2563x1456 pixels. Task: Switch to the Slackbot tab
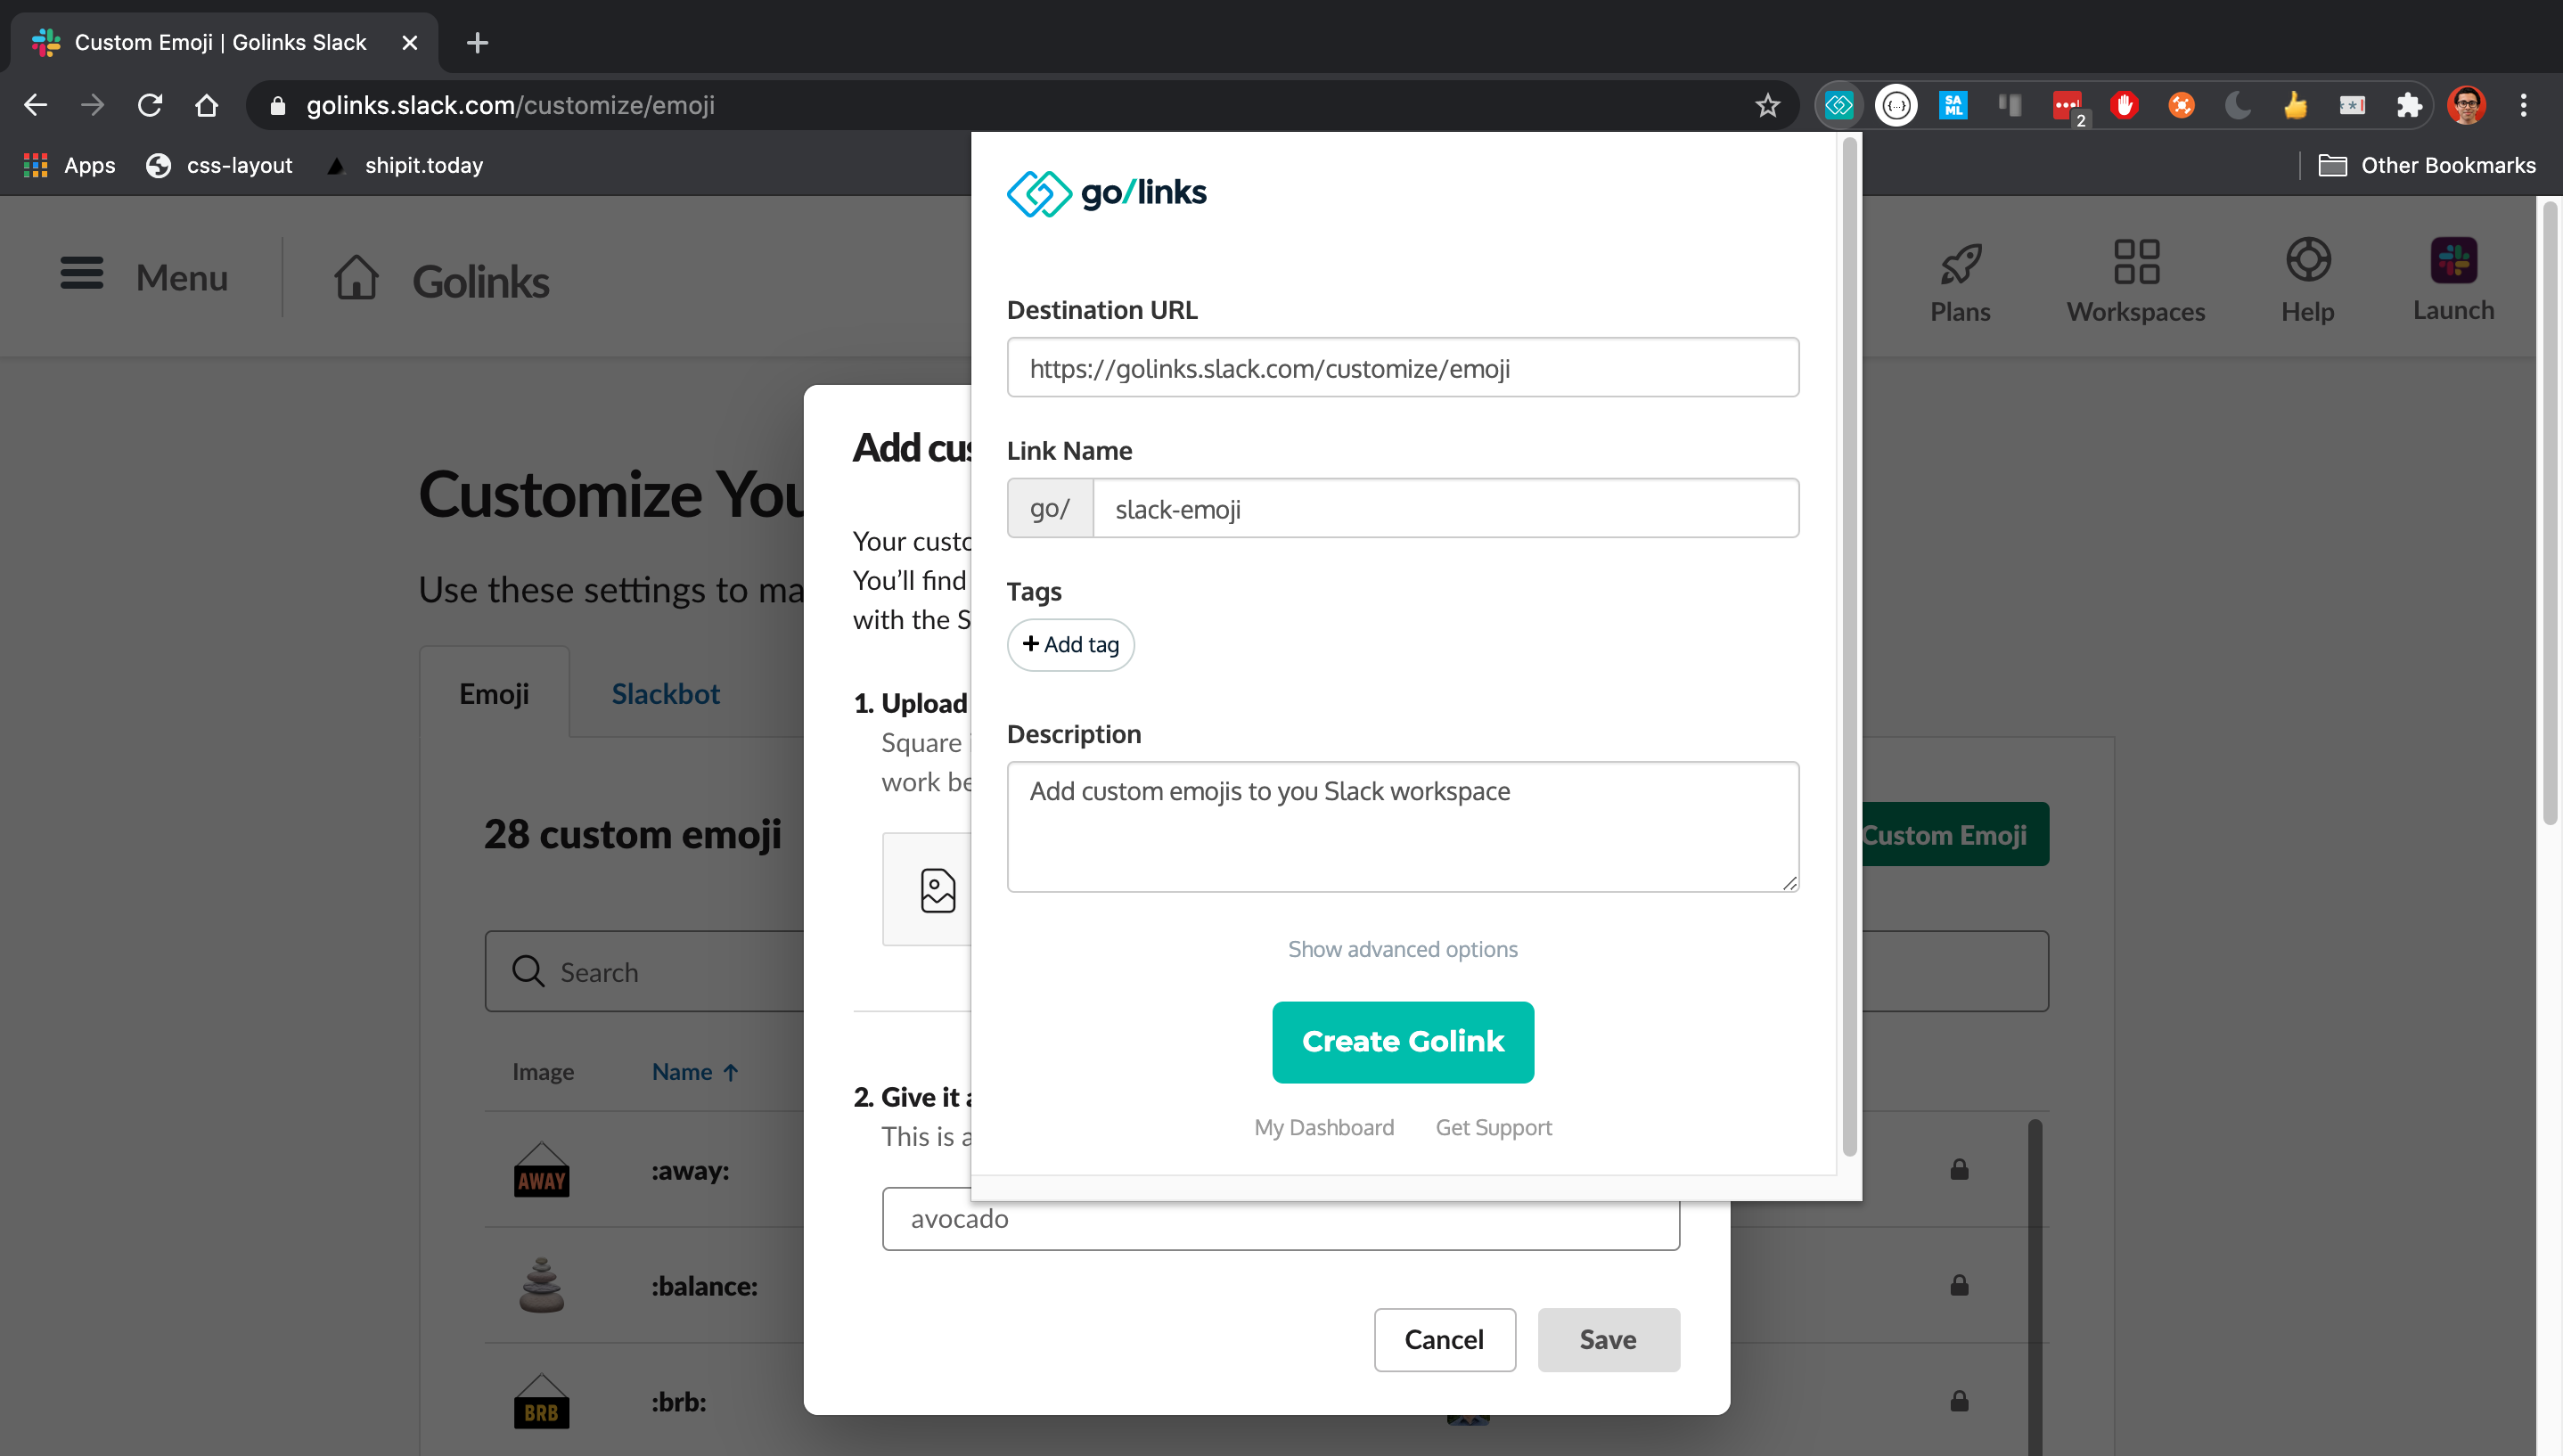[x=665, y=694]
